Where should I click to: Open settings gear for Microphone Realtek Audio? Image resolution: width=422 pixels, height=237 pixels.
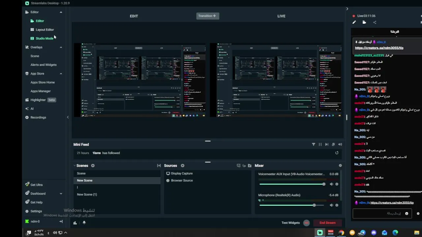click(337, 205)
